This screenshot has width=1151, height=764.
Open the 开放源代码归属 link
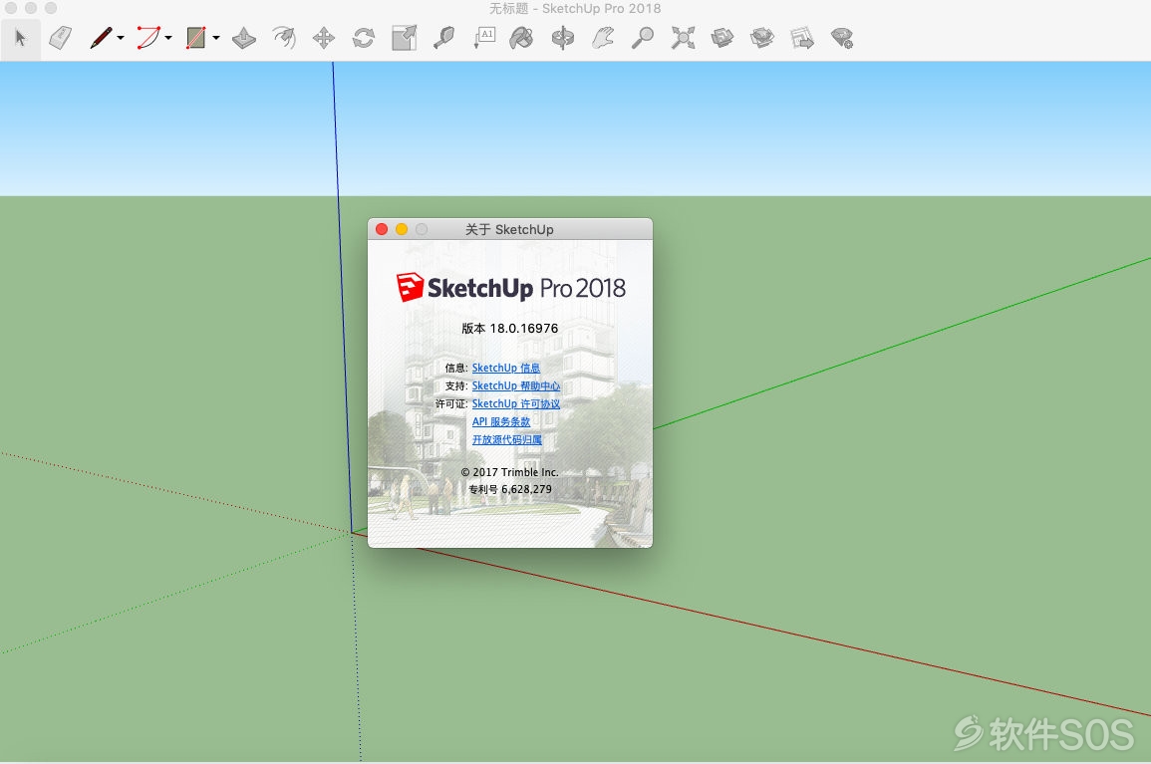click(507, 439)
